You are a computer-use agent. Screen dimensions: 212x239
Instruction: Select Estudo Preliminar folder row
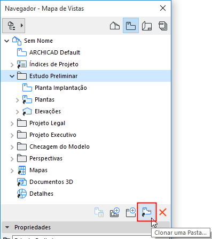[x=85, y=76]
